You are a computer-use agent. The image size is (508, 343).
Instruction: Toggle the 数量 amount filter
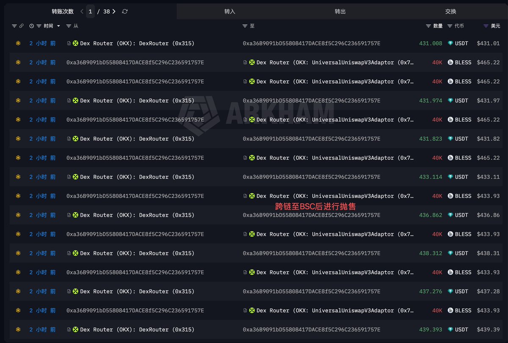point(428,26)
